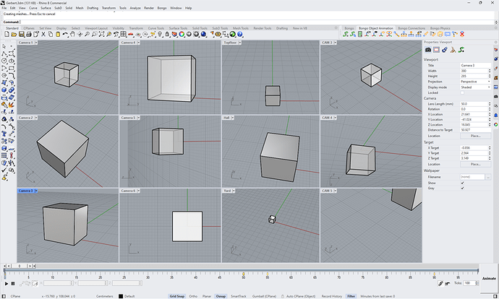The width and height of the screenshot is (499, 299).
Task: Click Place button for Target location
Action: point(475,165)
